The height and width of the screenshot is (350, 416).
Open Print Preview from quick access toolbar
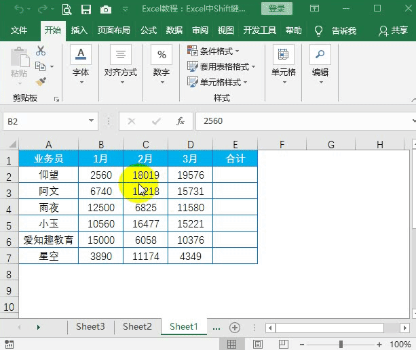coord(67,9)
